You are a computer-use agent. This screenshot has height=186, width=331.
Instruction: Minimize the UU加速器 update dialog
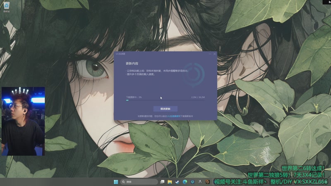[x=210, y=54]
